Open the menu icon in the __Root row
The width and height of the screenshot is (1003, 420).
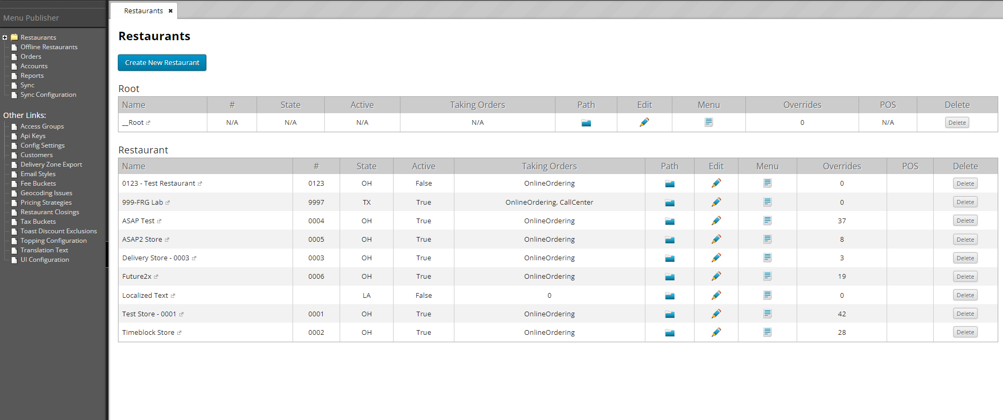(709, 122)
